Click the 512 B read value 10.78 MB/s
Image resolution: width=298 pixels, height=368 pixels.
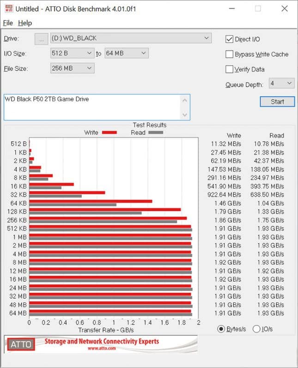pos(269,144)
